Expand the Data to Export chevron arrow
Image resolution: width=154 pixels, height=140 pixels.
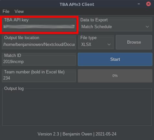tap(147, 27)
